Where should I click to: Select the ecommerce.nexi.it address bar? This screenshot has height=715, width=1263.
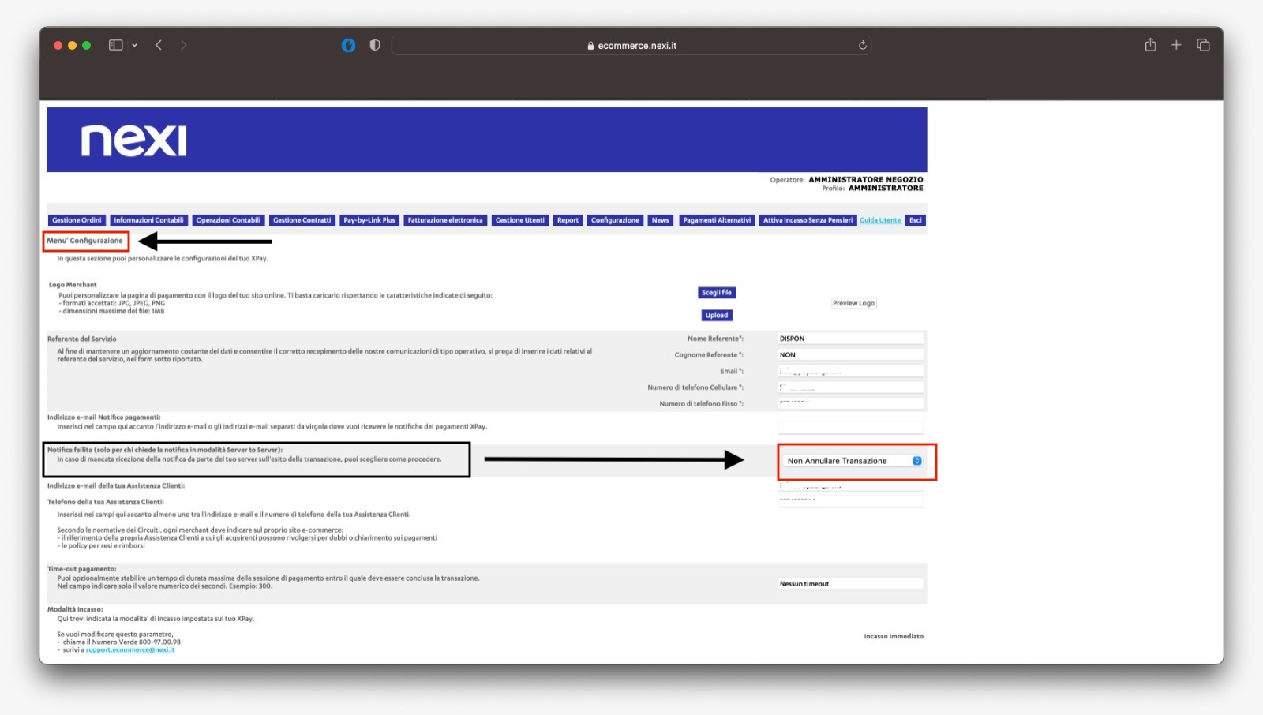tap(631, 45)
